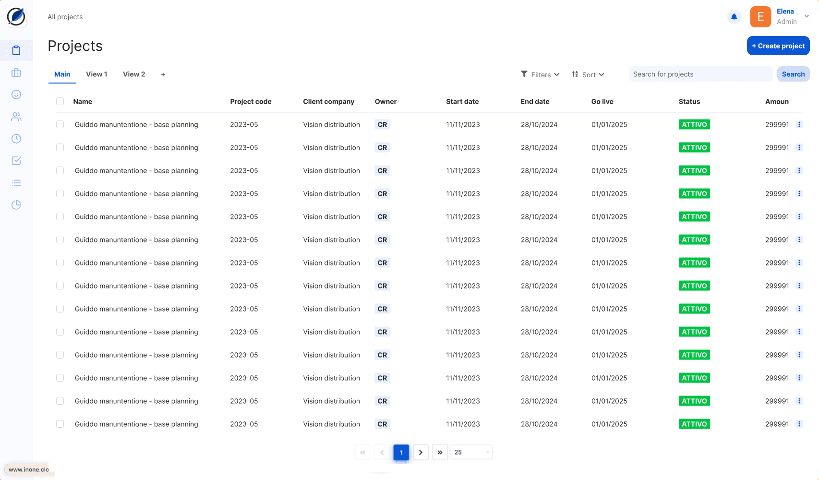Click the Create project button
819x480 pixels.
[778, 46]
